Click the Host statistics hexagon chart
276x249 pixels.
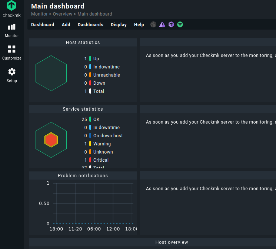51,73
